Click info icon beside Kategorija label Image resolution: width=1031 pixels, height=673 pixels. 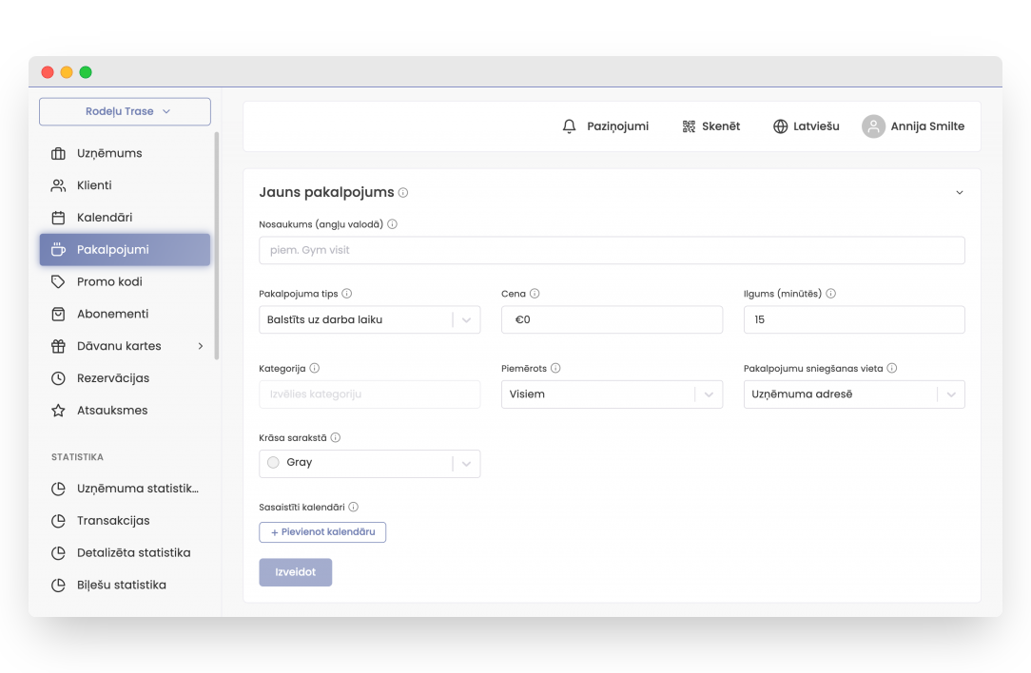[x=315, y=368]
